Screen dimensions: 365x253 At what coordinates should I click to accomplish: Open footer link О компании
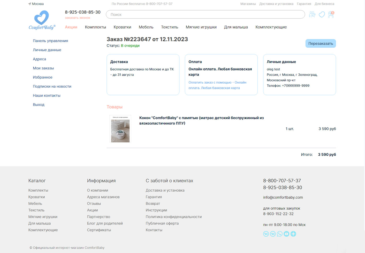[98, 190]
